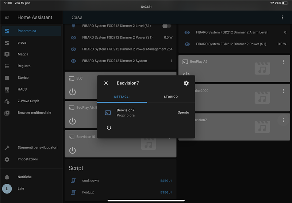Open Z-Wave Graph
Screen dimensions: 292x203
[x=28, y=101]
